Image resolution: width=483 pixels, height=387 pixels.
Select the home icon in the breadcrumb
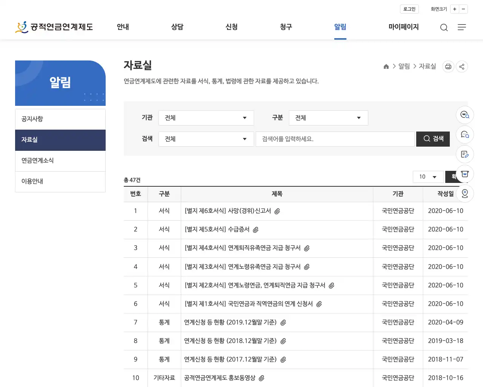(386, 66)
